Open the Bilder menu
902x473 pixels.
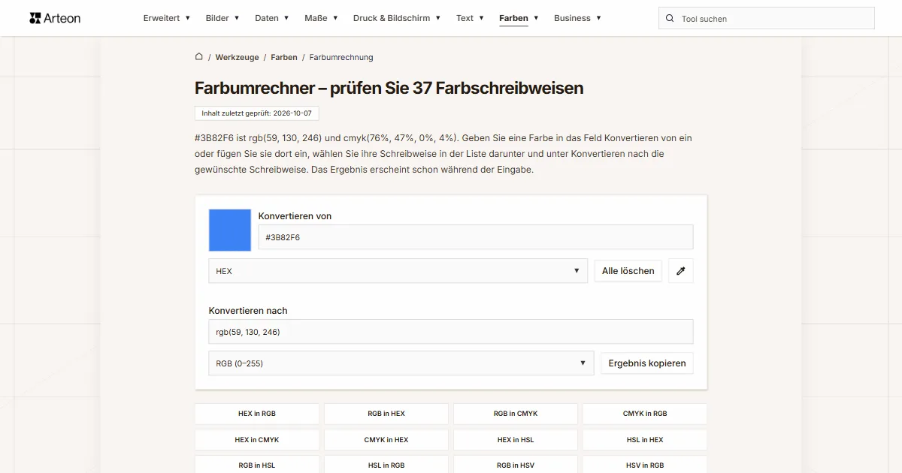[222, 18]
